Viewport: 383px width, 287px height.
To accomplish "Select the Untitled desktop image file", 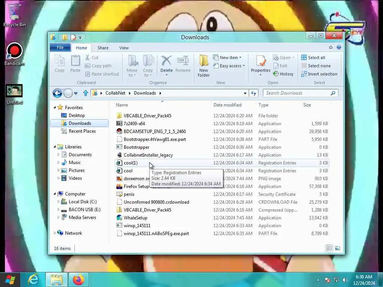I will point(15,95).
